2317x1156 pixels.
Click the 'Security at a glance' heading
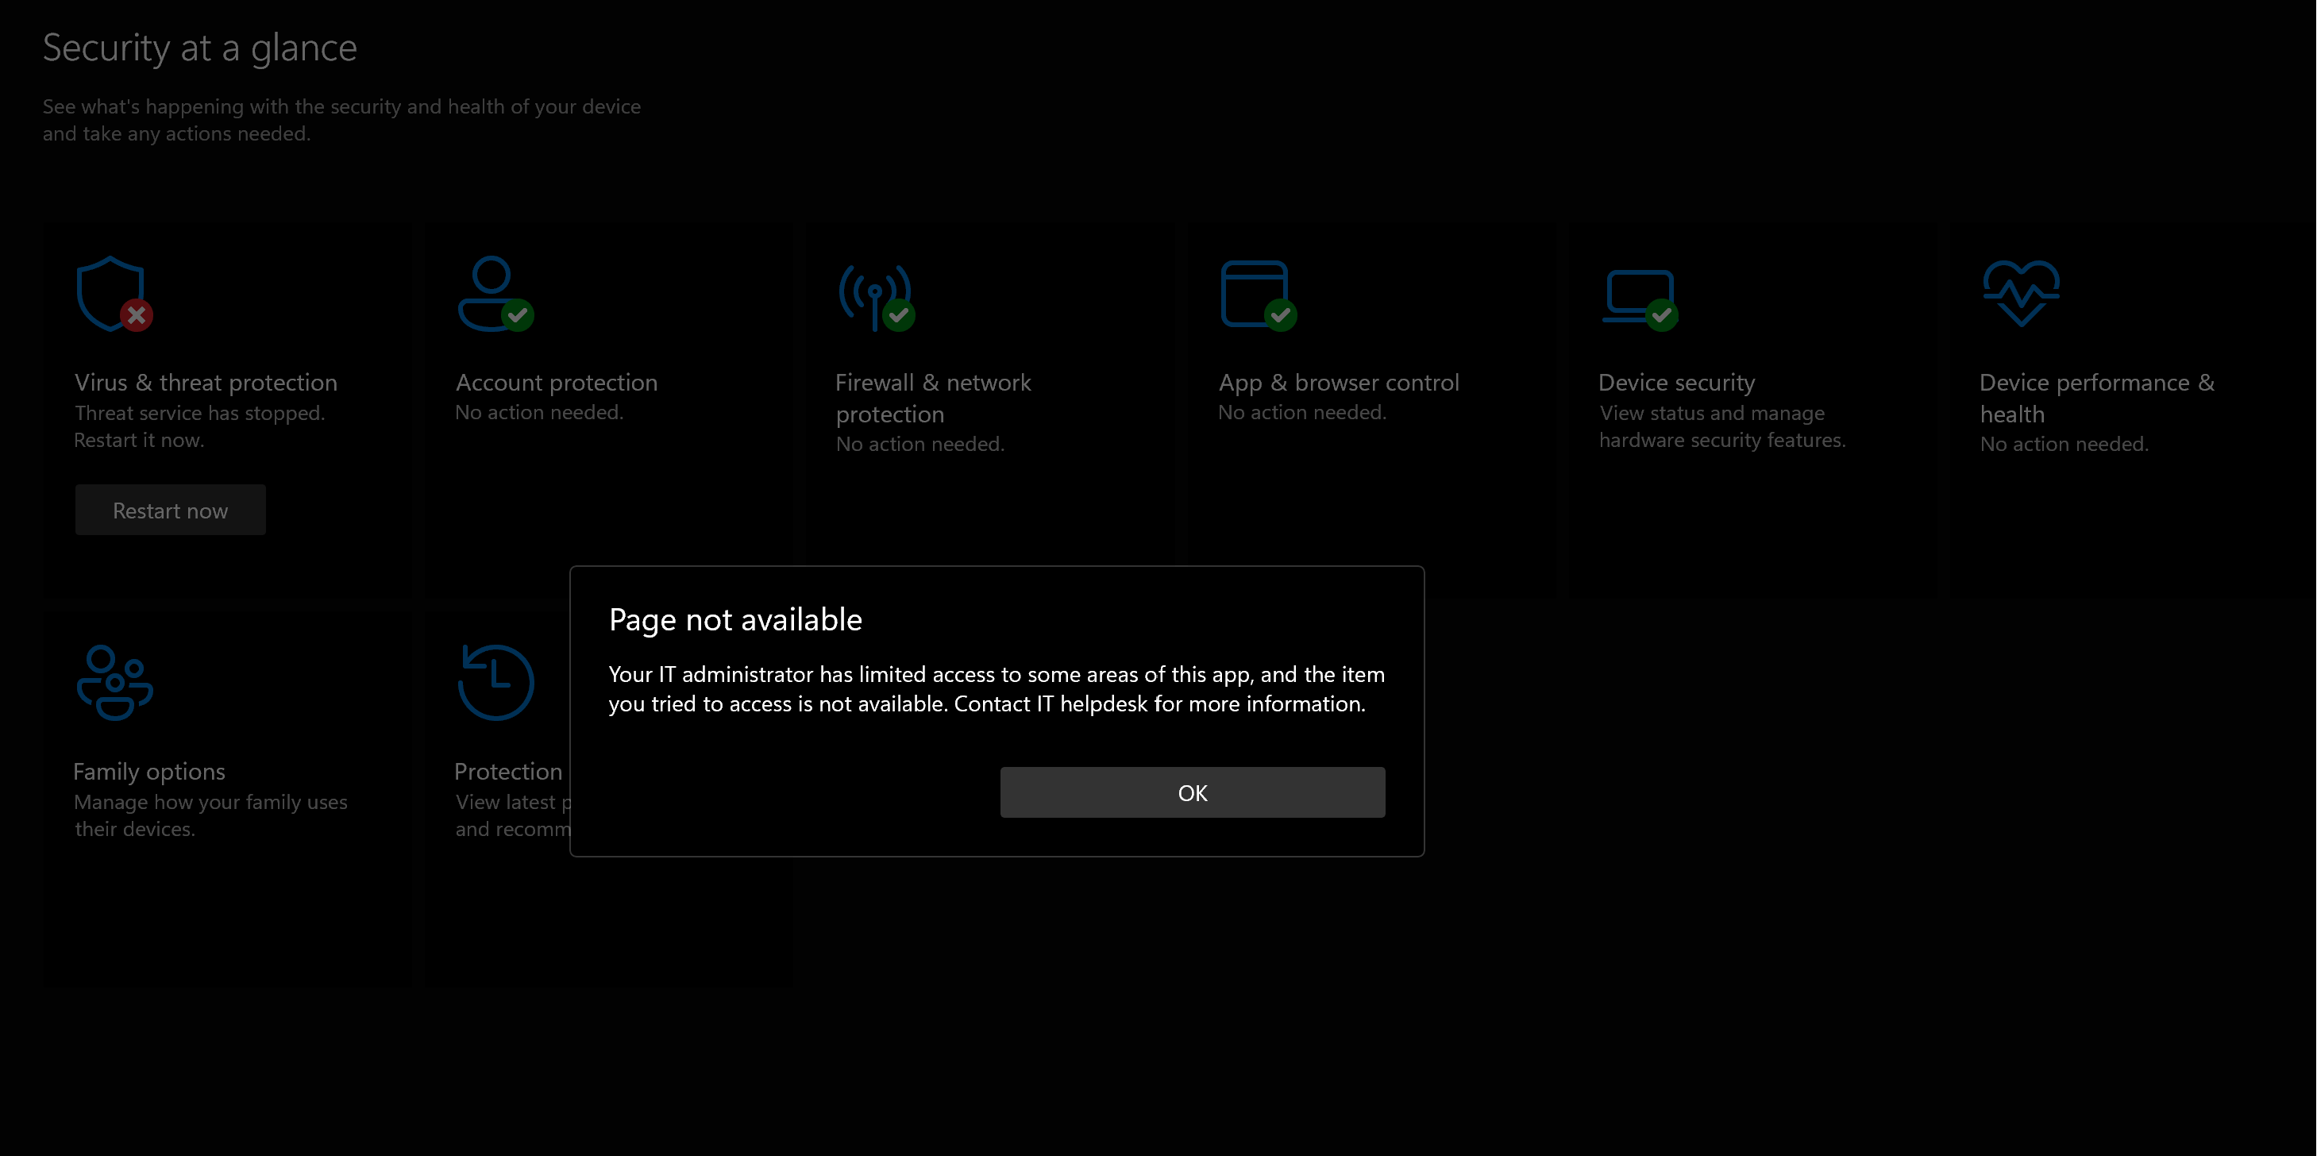click(x=199, y=48)
